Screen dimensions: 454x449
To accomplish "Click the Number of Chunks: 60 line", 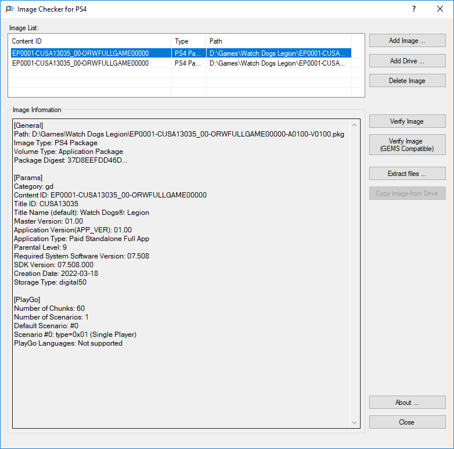I will 49,308.
